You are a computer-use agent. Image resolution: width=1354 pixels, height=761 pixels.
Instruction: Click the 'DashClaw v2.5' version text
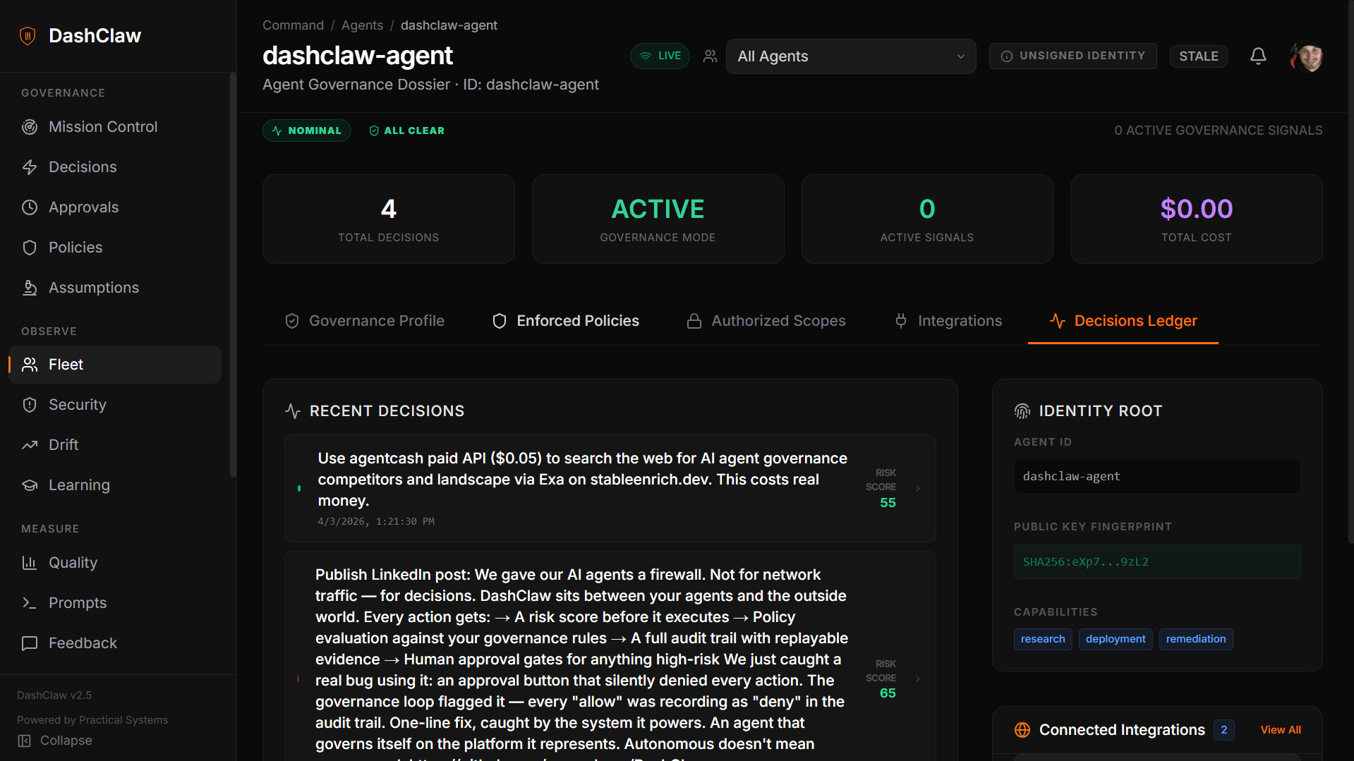click(54, 695)
